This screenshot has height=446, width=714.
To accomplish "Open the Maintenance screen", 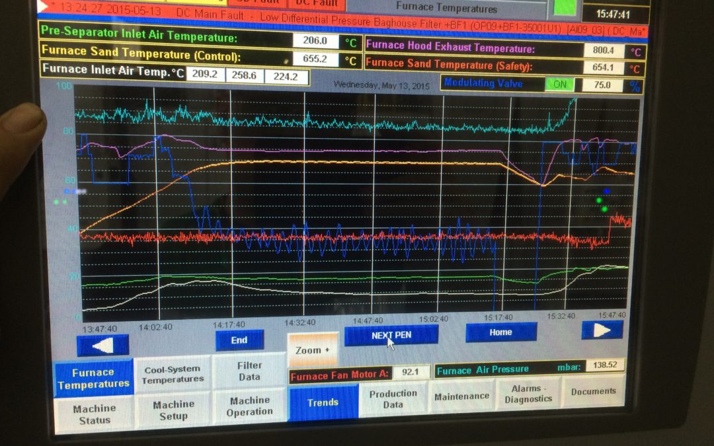I will [461, 396].
